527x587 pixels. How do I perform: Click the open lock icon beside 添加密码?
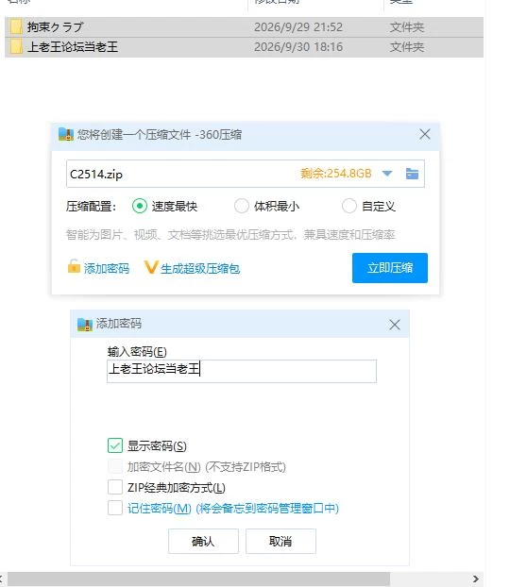click(x=74, y=266)
